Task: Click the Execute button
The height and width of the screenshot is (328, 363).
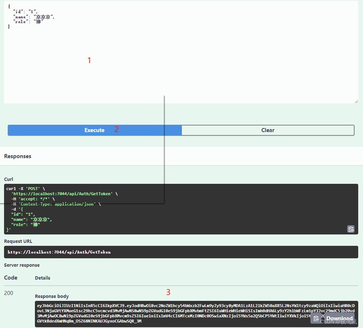Action: (94, 130)
